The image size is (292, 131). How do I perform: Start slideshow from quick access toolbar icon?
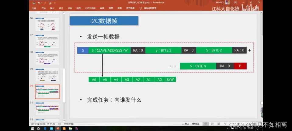click(50, 3)
